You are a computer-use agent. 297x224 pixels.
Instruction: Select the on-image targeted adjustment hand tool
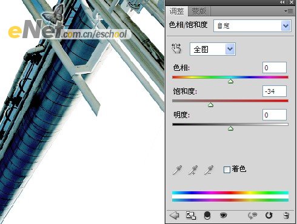[176, 48]
